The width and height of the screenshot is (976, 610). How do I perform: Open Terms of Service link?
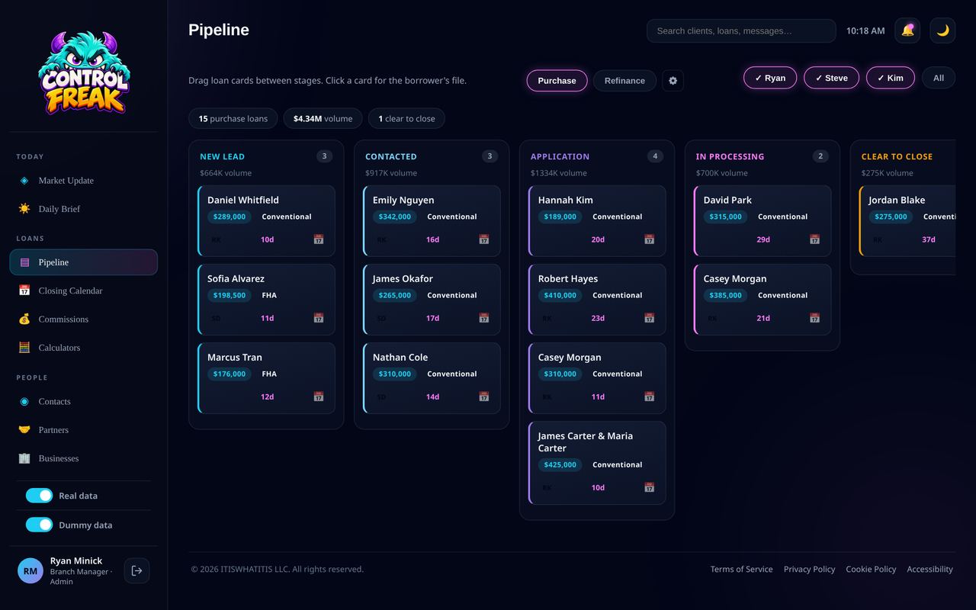(741, 570)
